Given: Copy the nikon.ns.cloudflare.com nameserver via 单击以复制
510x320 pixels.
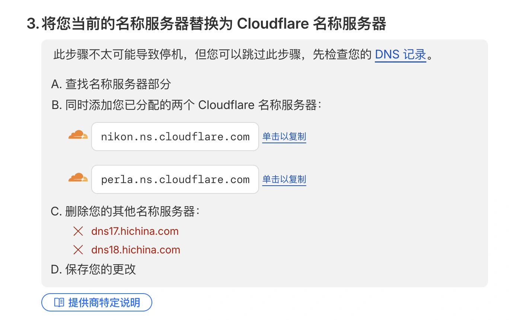Looking at the screenshot, I should tap(284, 137).
